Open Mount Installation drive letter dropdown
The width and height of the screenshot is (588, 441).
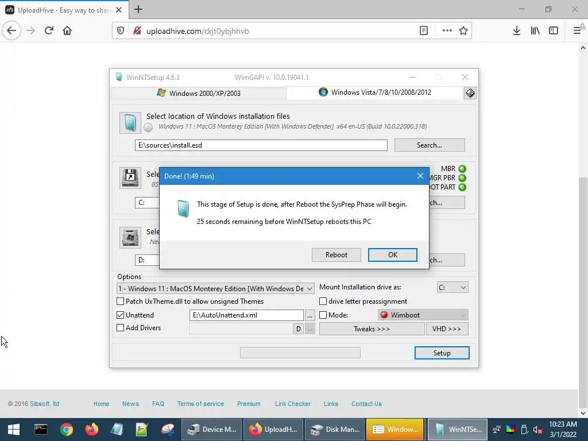pos(452,288)
